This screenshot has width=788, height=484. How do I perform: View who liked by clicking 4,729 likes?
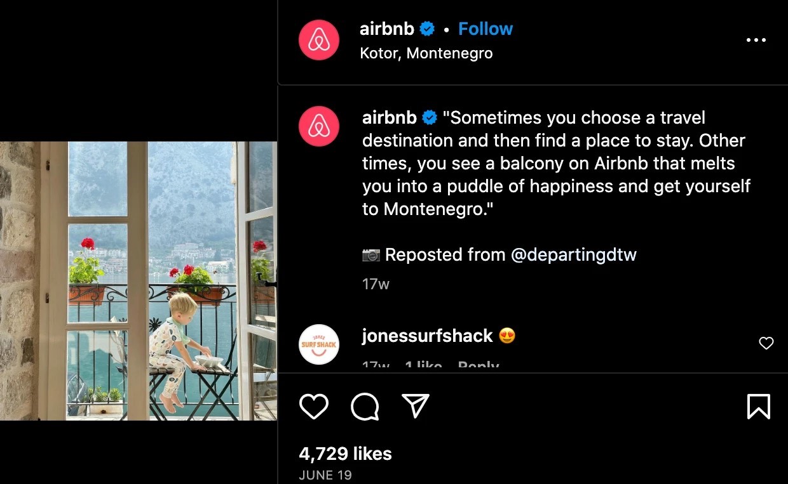click(x=345, y=454)
